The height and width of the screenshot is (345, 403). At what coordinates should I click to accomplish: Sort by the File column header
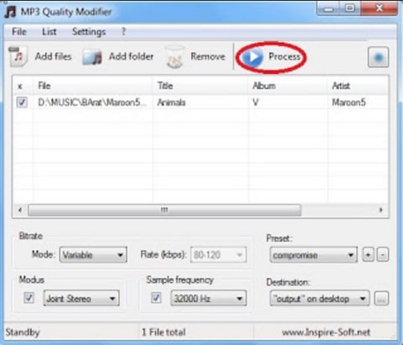(x=92, y=86)
